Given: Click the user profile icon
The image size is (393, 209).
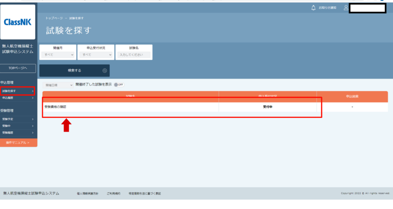Looking at the screenshot, I should 346,8.
